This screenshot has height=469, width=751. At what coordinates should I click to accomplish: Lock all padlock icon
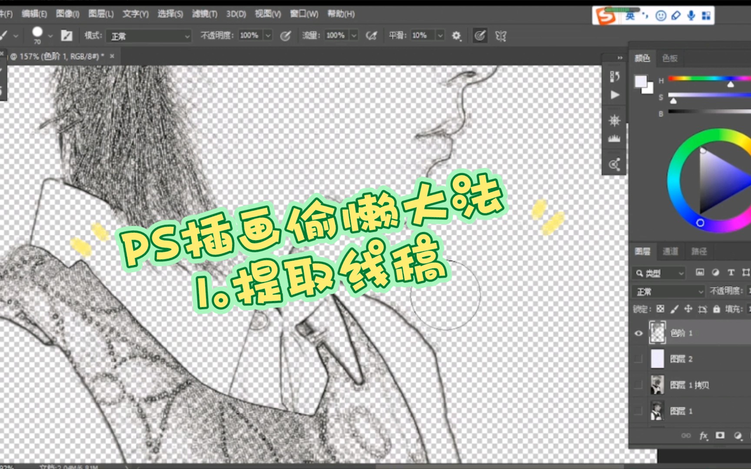click(x=716, y=309)
